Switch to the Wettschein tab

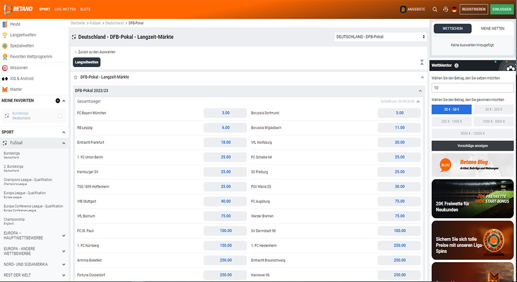453,29
